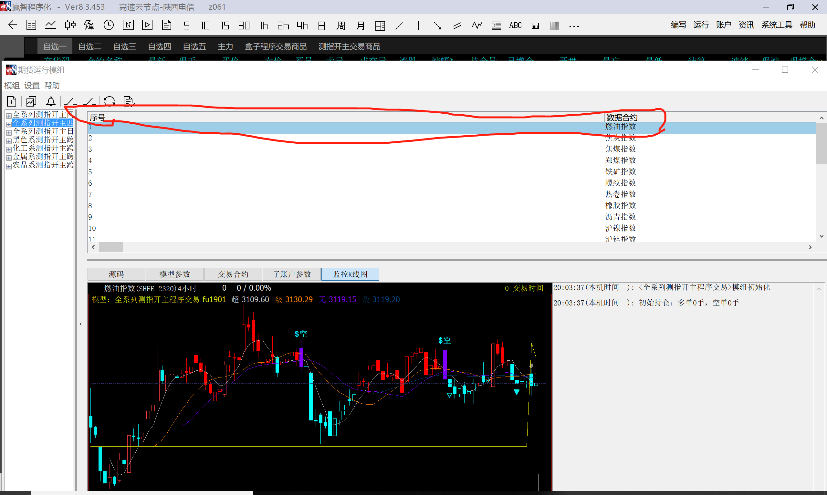Click the back arrow in main toolbar

click(x=13, y=26)
